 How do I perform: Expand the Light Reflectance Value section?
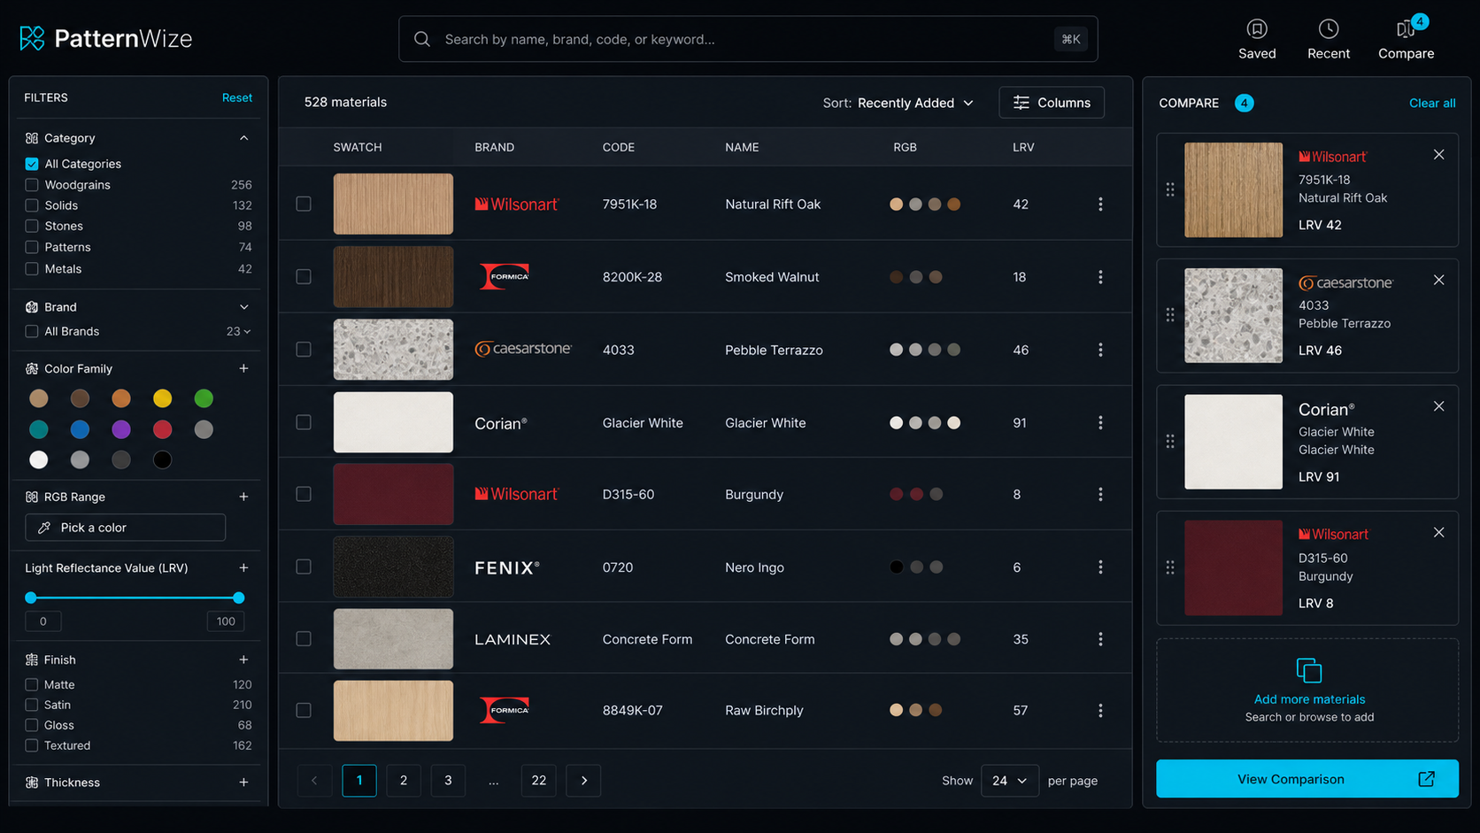click(243, 567)
